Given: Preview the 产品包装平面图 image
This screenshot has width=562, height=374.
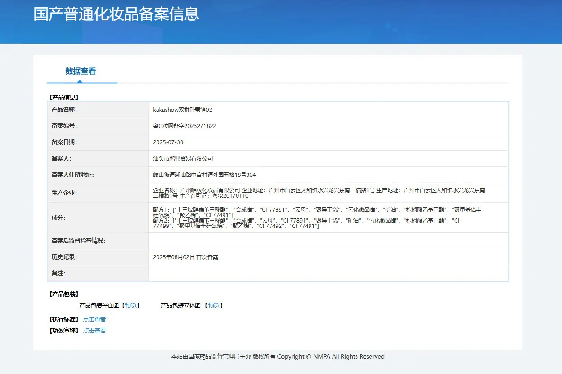Looking at the screenshot, I should pos(131,305).
